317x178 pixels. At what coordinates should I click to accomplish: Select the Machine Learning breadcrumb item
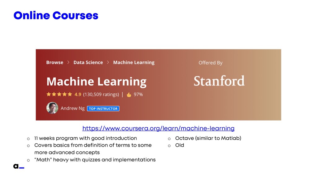(134, 62)
